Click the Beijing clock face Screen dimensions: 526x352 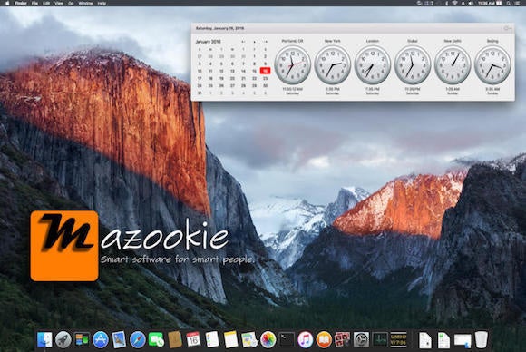(x=492, y=65)
